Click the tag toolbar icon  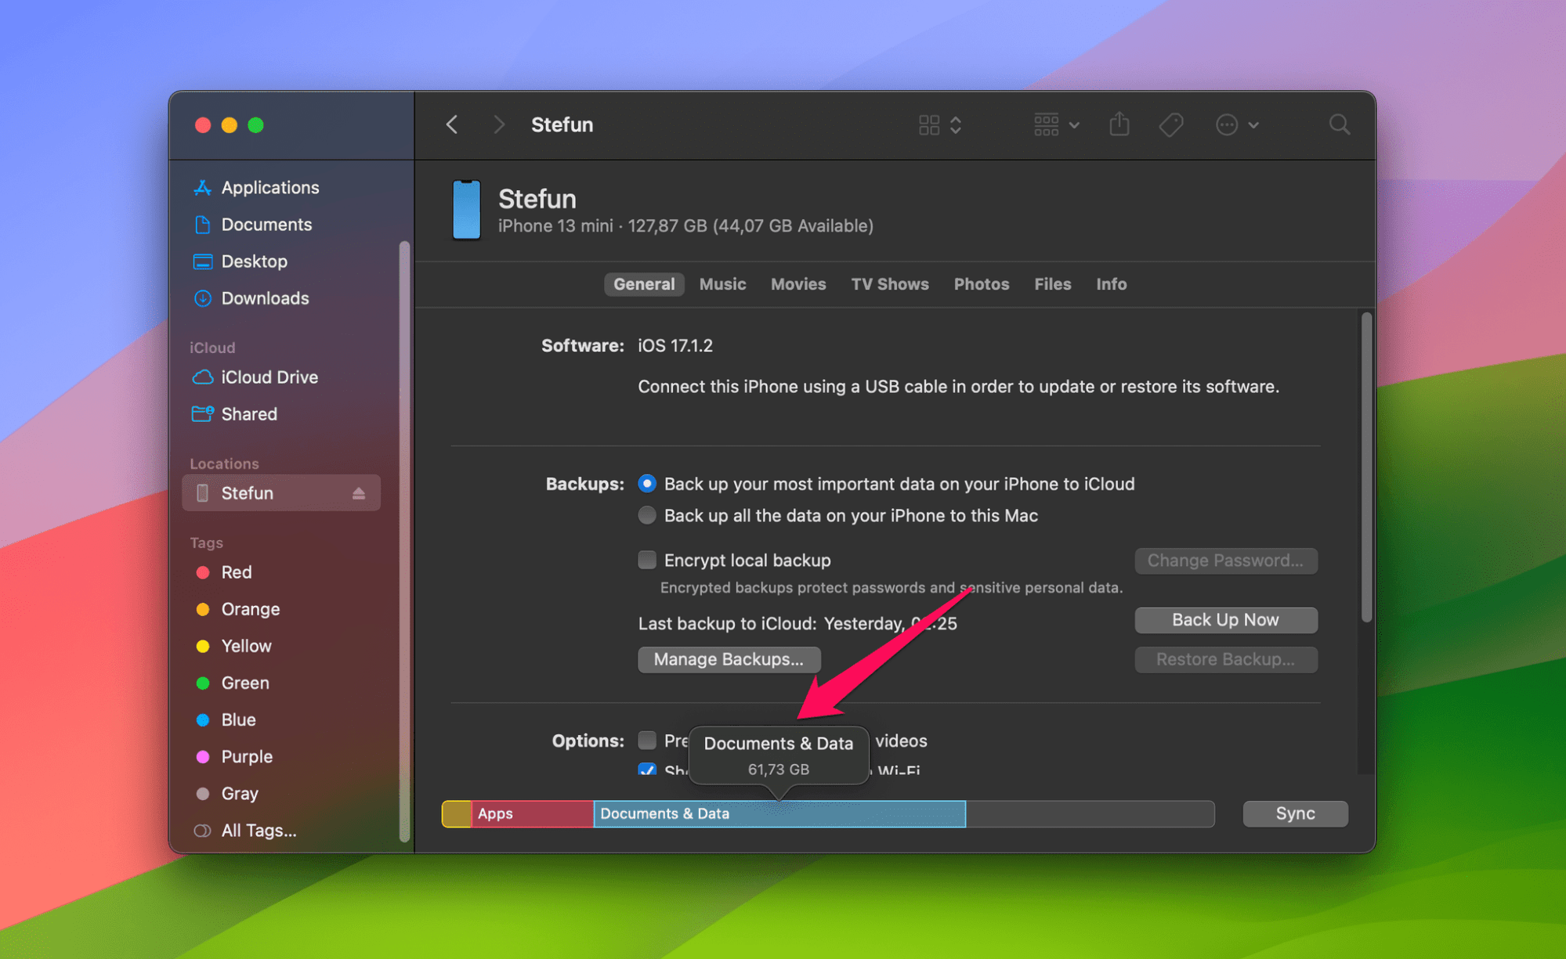pyautogui.click(x=1171, y=124)
